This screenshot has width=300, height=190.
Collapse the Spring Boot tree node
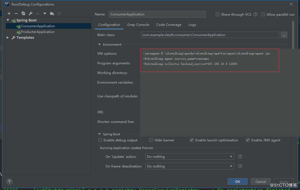[8, 20]
